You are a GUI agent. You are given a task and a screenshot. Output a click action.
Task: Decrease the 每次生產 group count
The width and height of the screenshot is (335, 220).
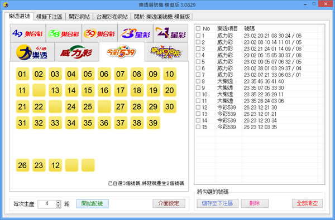click(x=58, y=206)
